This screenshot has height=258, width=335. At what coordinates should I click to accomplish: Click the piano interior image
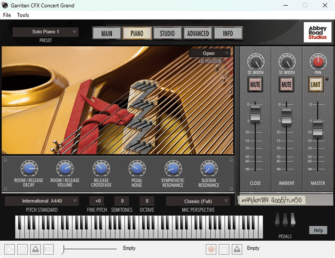click(118, 100)
